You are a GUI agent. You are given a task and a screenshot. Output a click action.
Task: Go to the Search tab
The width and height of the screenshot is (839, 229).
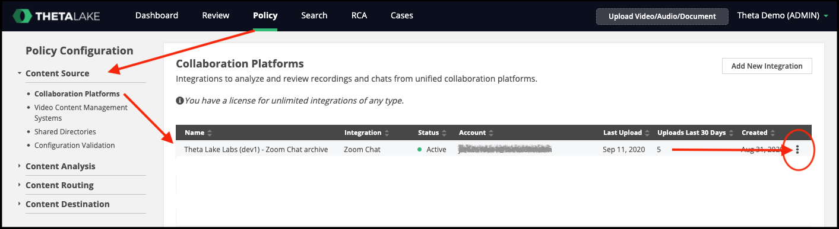pyautogui.click(x=314, y=15)
